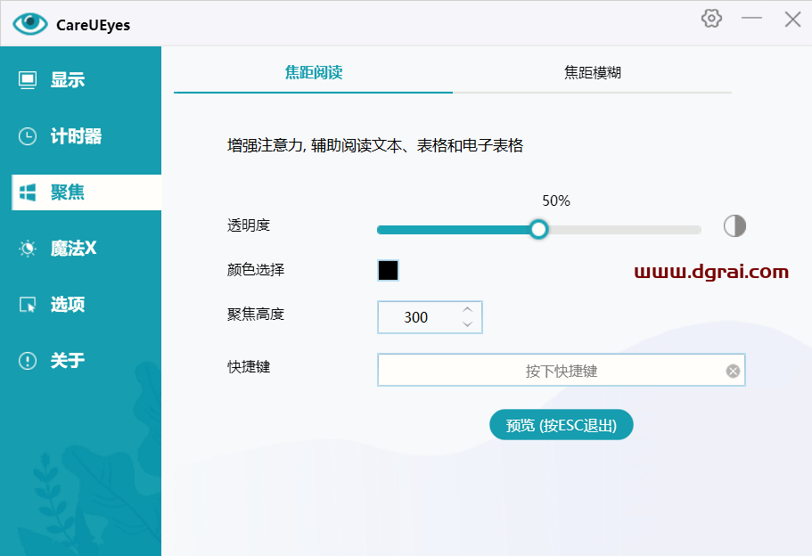Click the 增强注意力 description text
The height and width of the screenshot is (556, 812).
tap(375, 145)
